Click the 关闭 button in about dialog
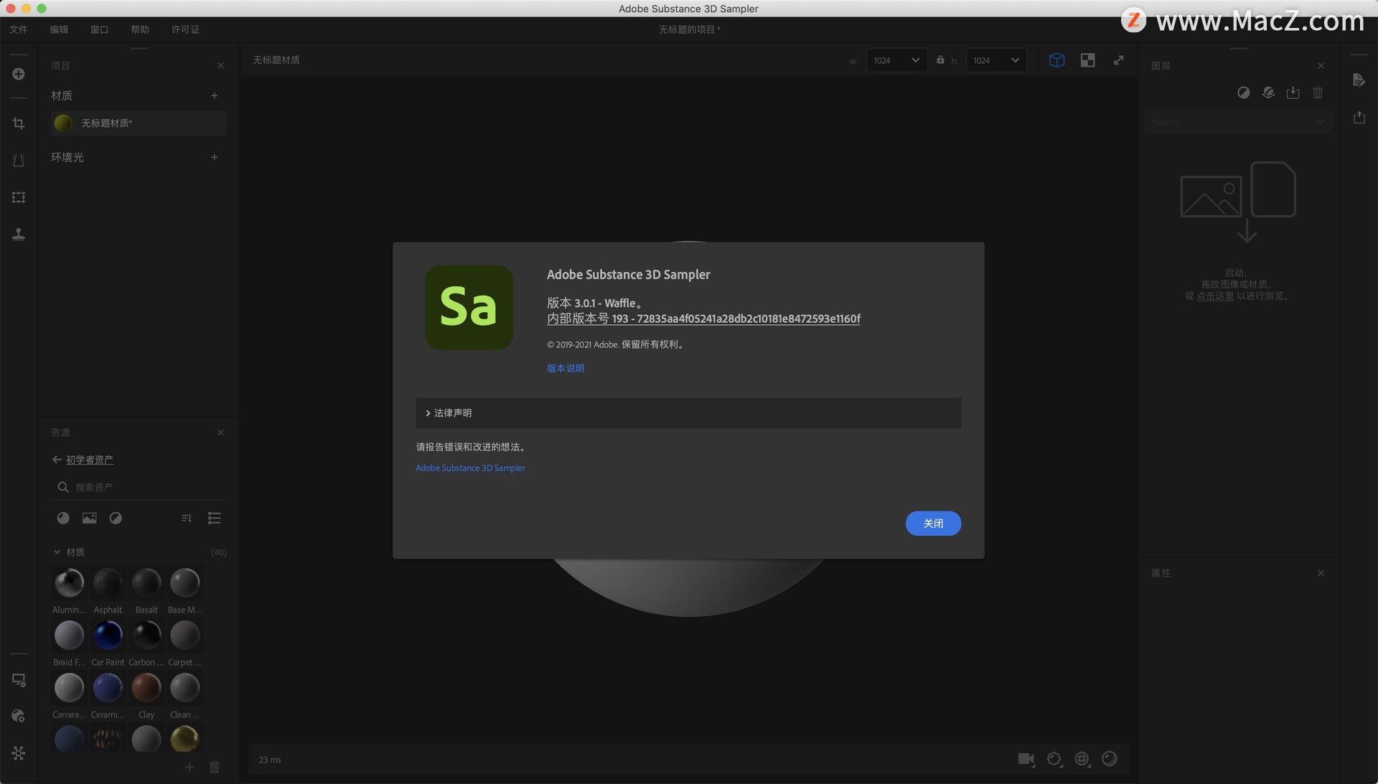The width and height of the screenshot is (1378, 784). coord(933,524)
